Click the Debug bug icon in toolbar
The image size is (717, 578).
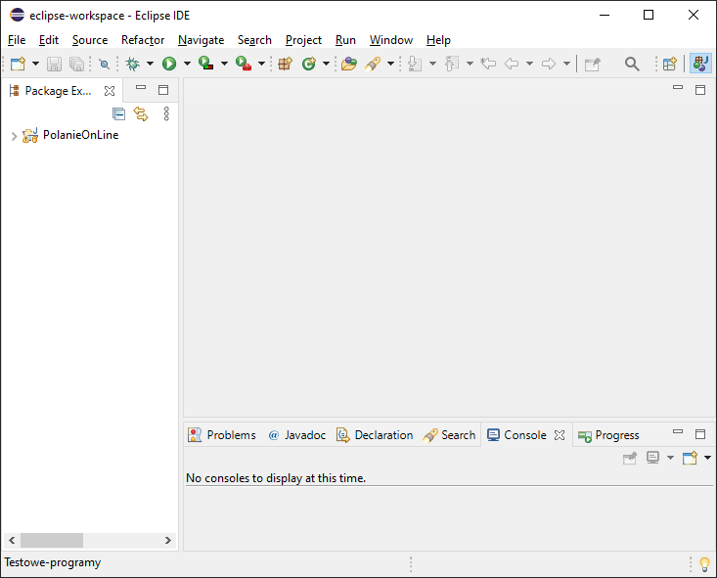pyautogui.click(x=132, y=64)
